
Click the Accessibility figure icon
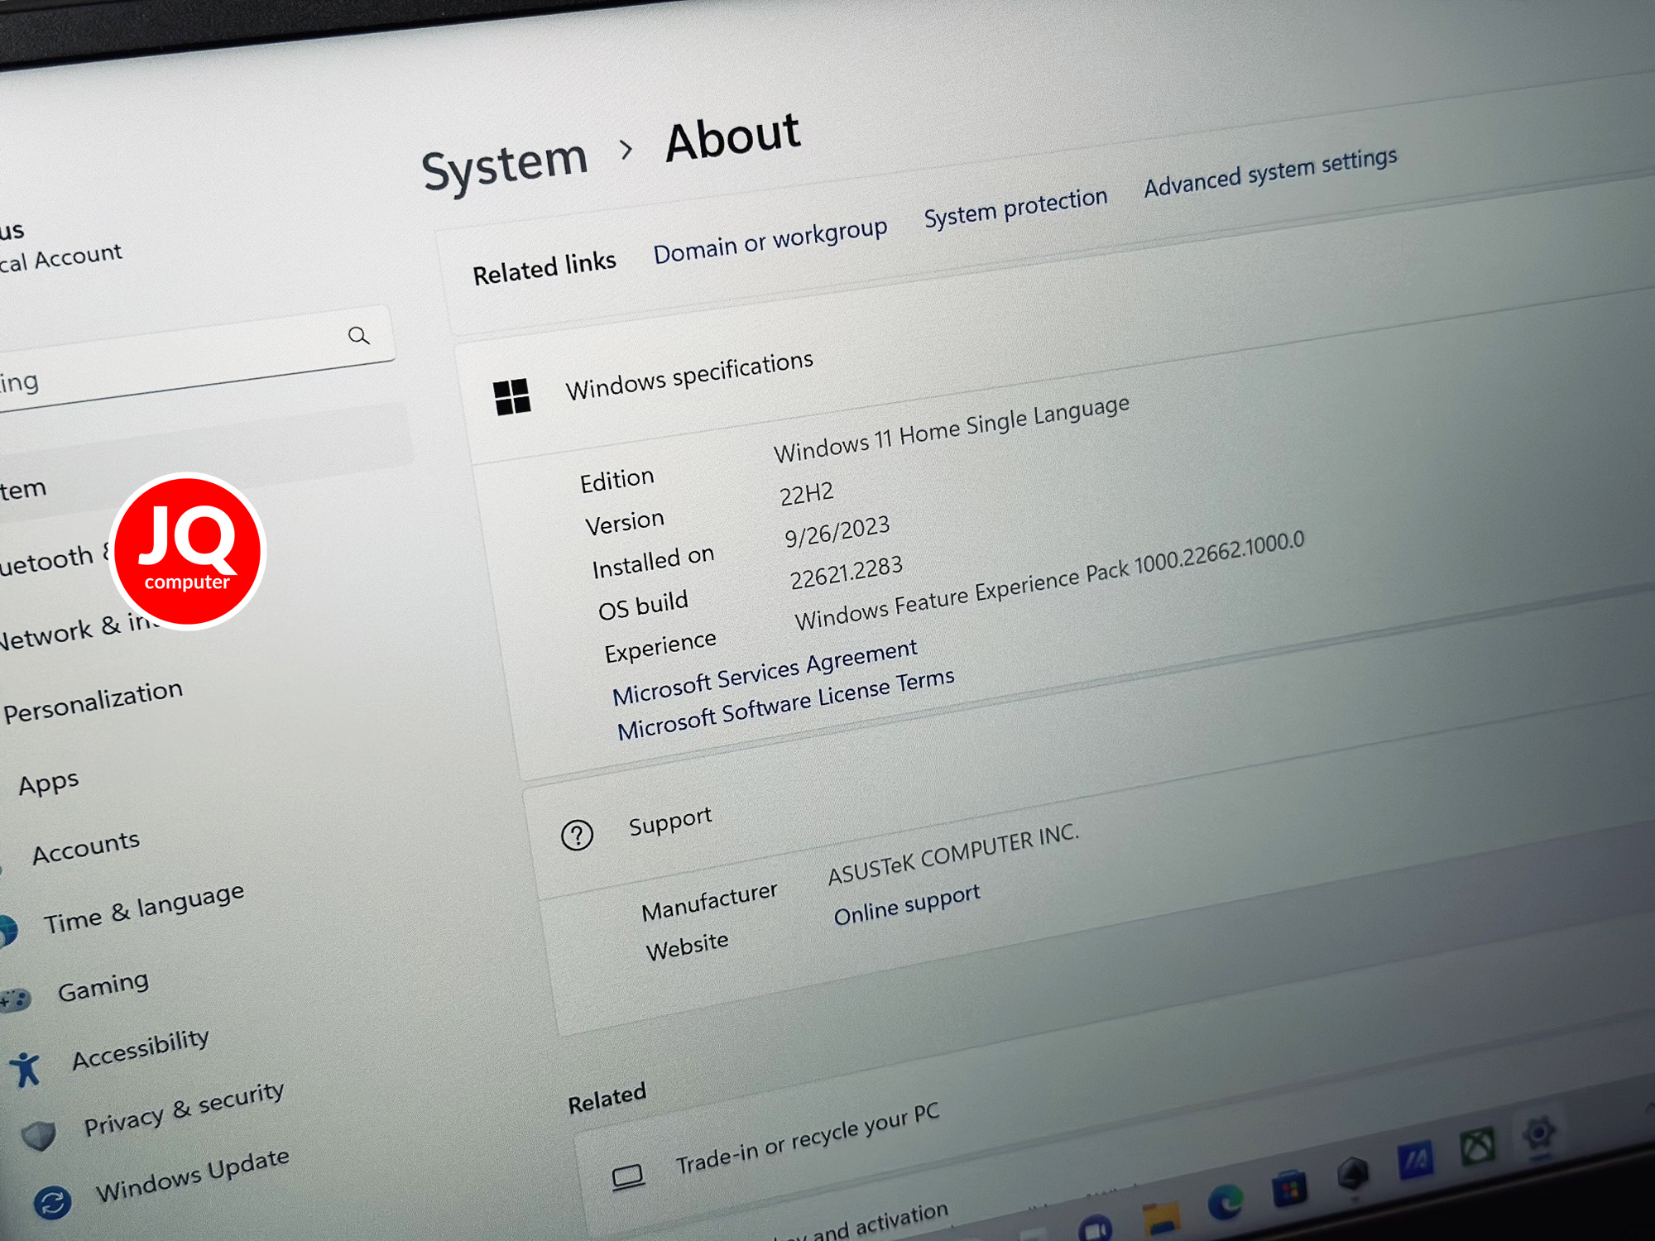tap(26, 1069)
